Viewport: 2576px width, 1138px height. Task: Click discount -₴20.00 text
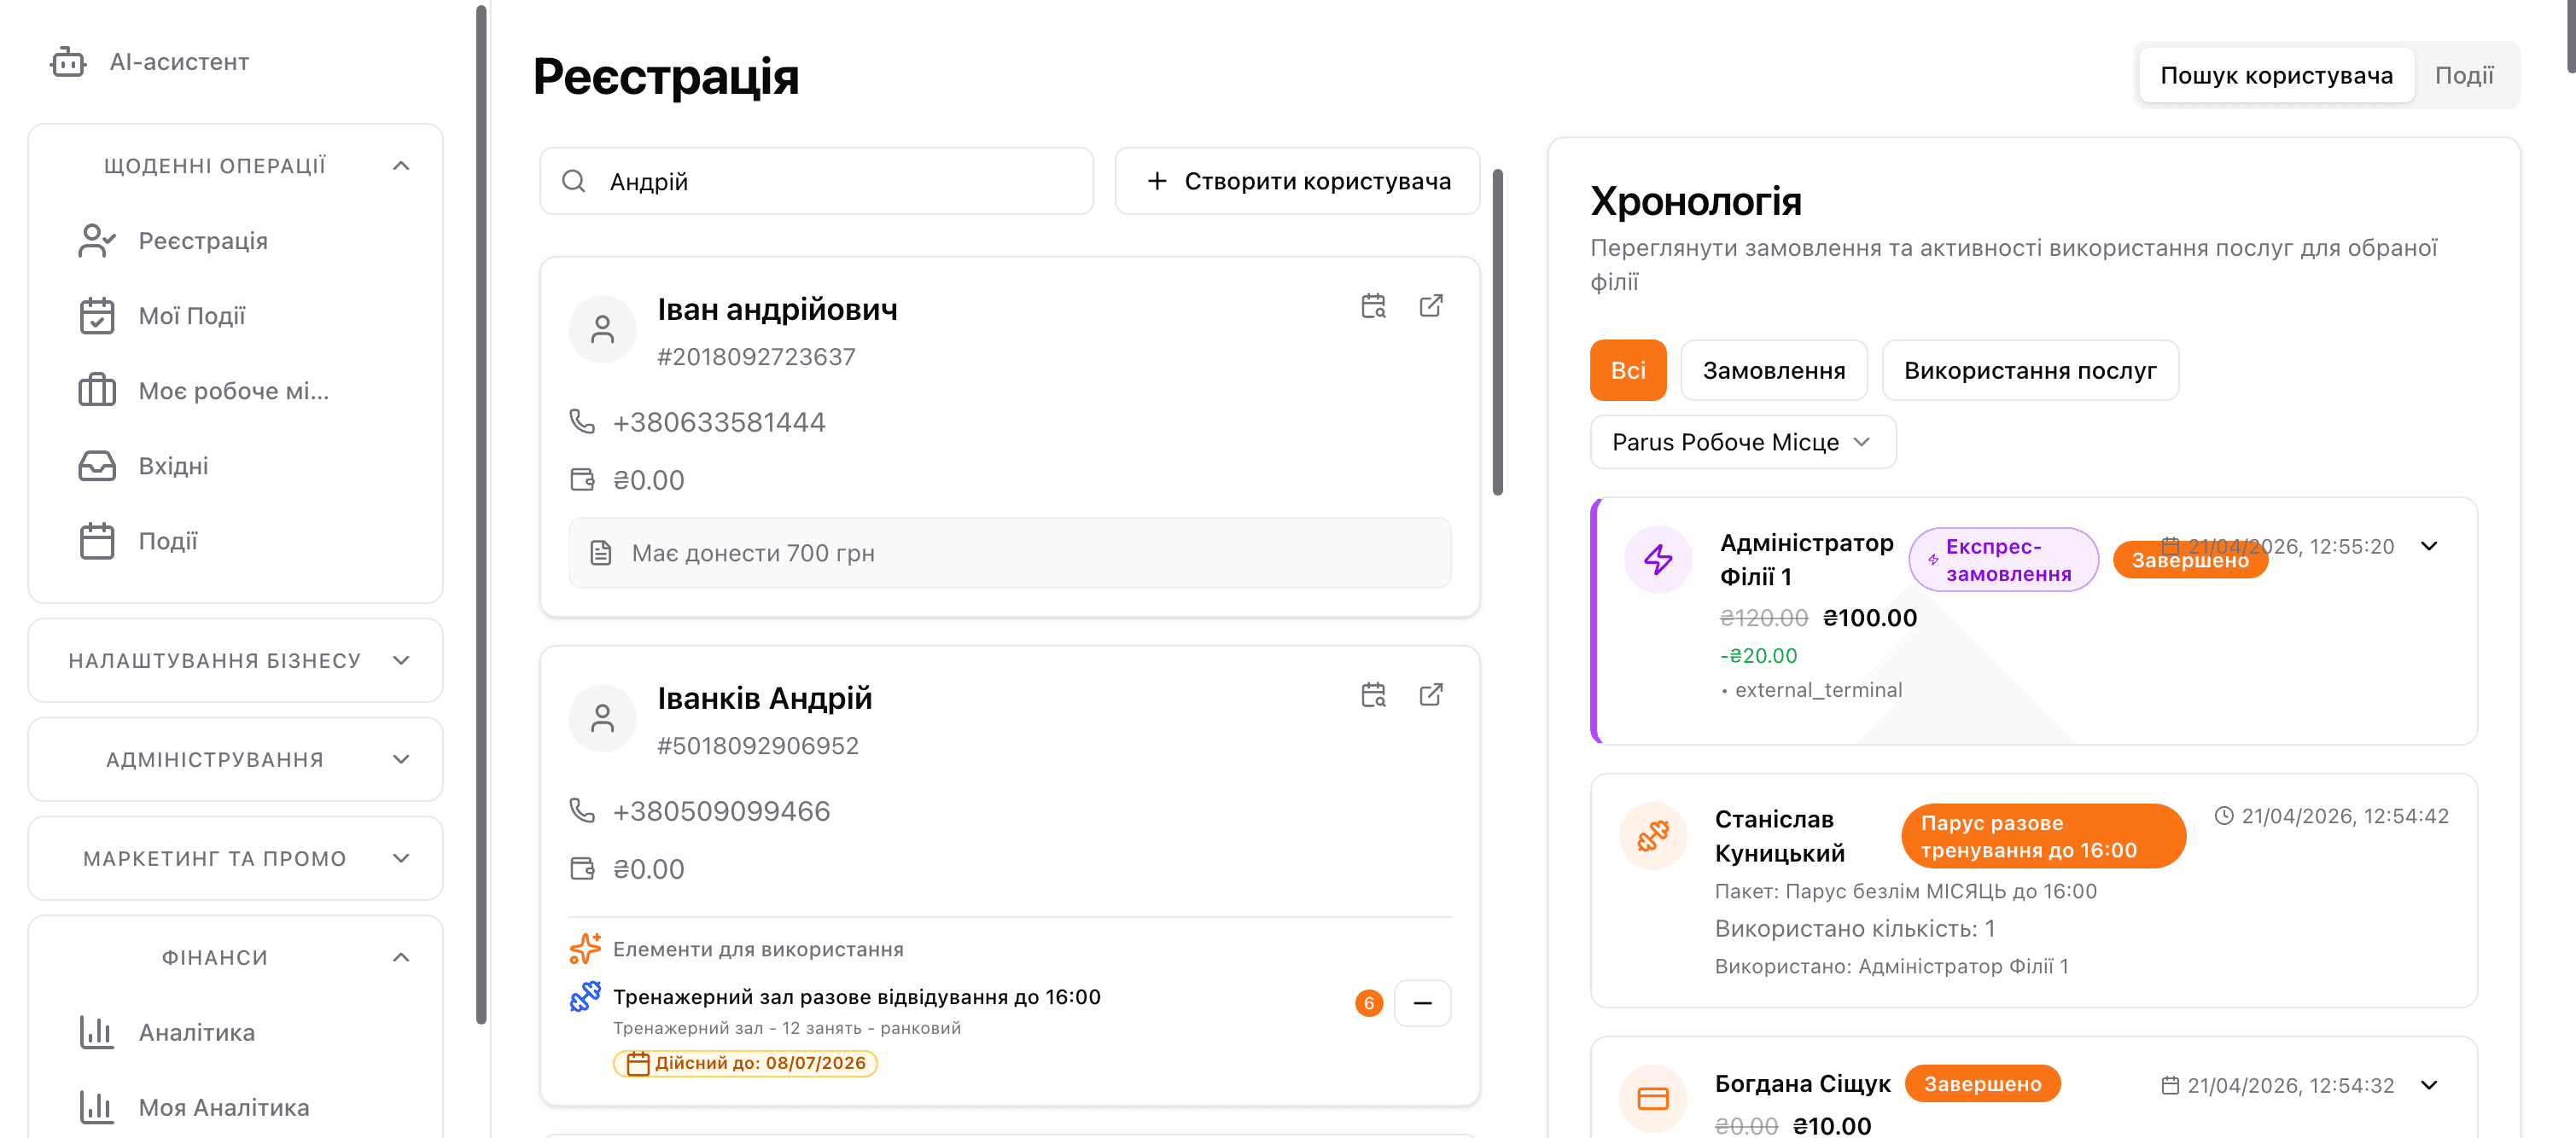pos(1758,655)
